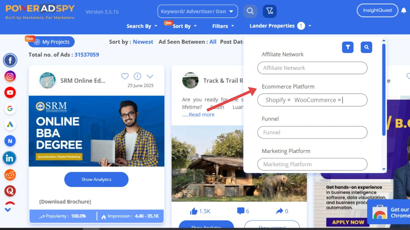Open the Search By menu
The width and height of the screenshot is (410, 230).
point(142,26)
